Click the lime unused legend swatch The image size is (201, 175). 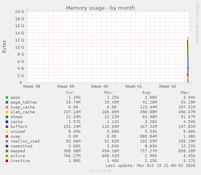click(x=7, y=132)
